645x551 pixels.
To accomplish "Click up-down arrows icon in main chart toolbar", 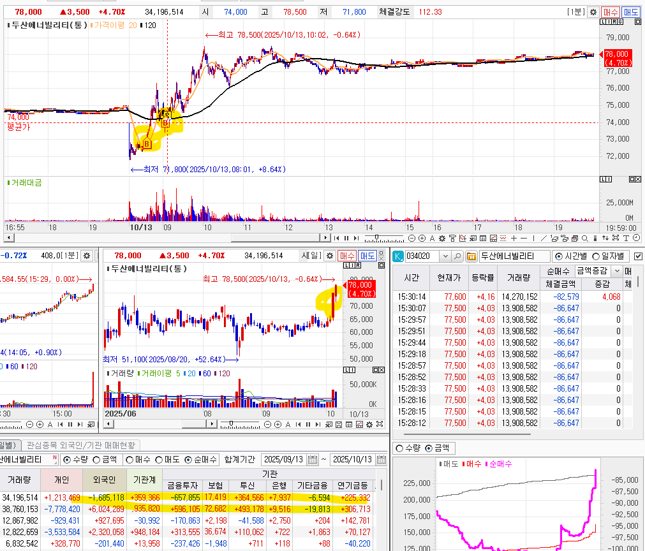I will (605, 238).
